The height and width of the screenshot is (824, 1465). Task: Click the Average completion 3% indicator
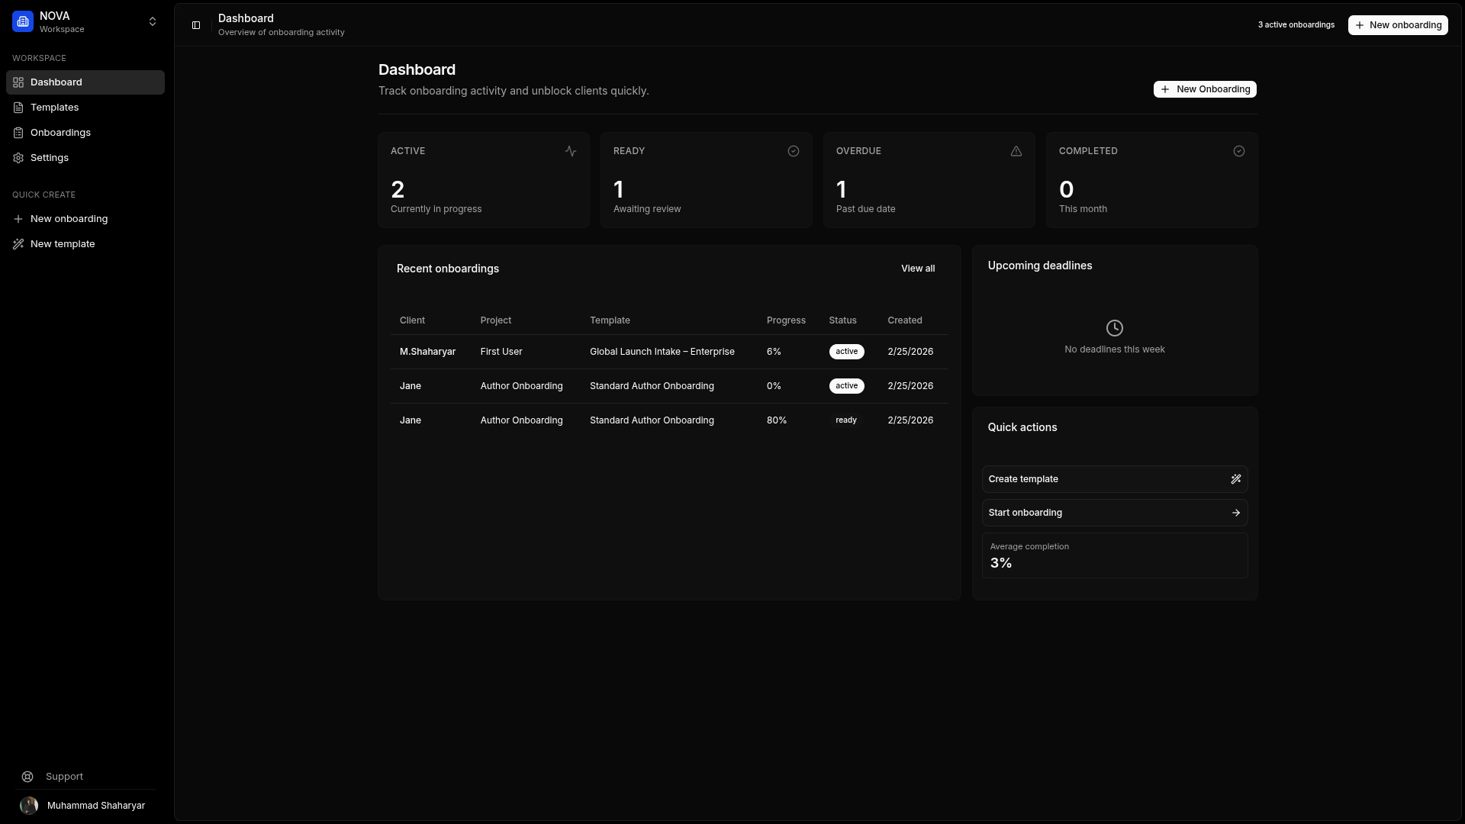(1114, 555)
